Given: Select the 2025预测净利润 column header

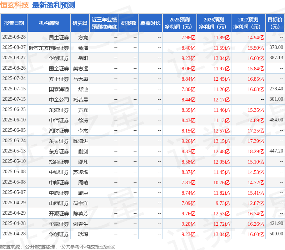Looking at the screenshot, I should (x=180, y=23).
